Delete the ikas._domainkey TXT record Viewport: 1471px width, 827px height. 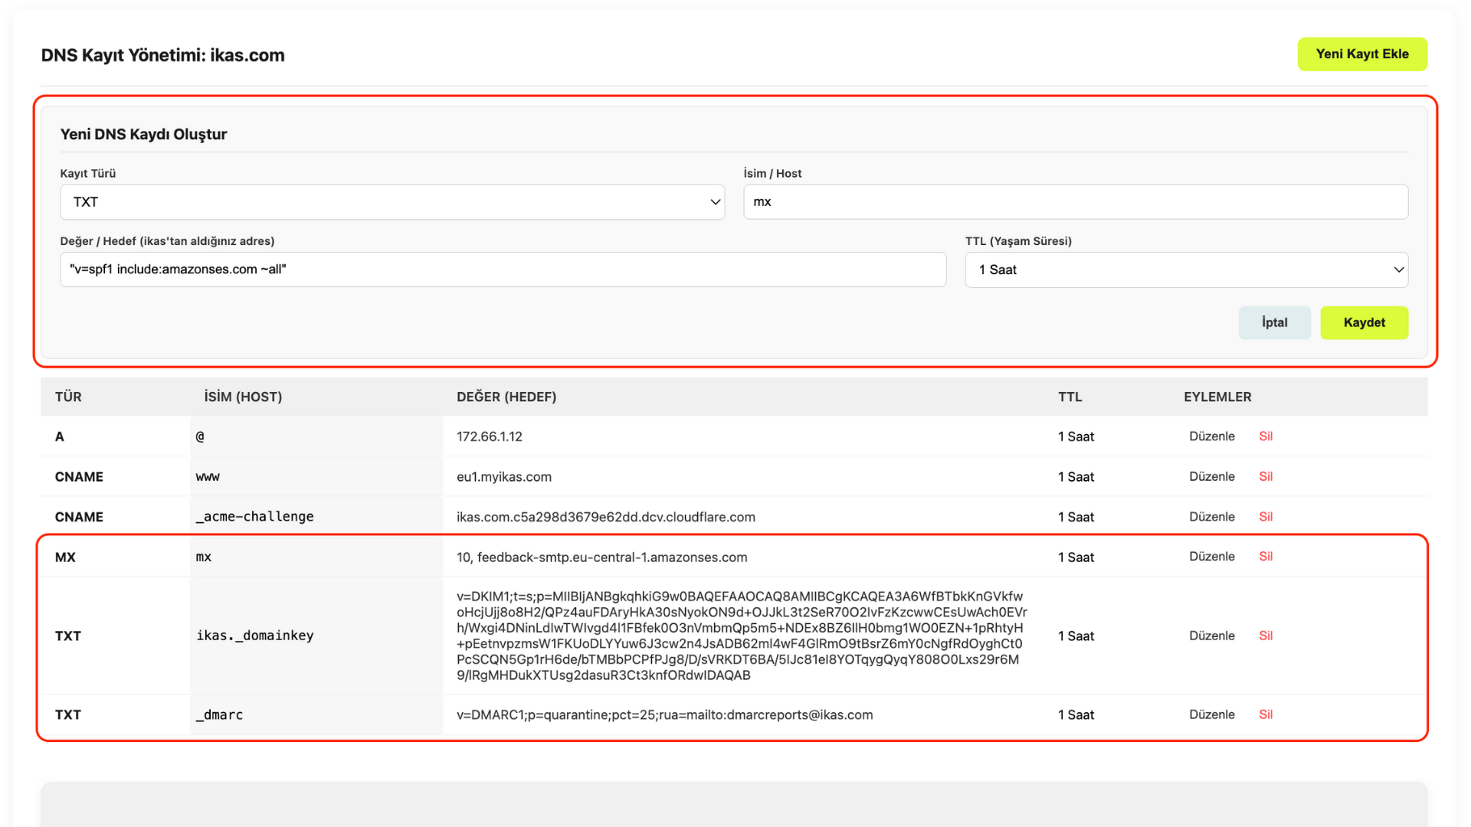pos(1266,636)
